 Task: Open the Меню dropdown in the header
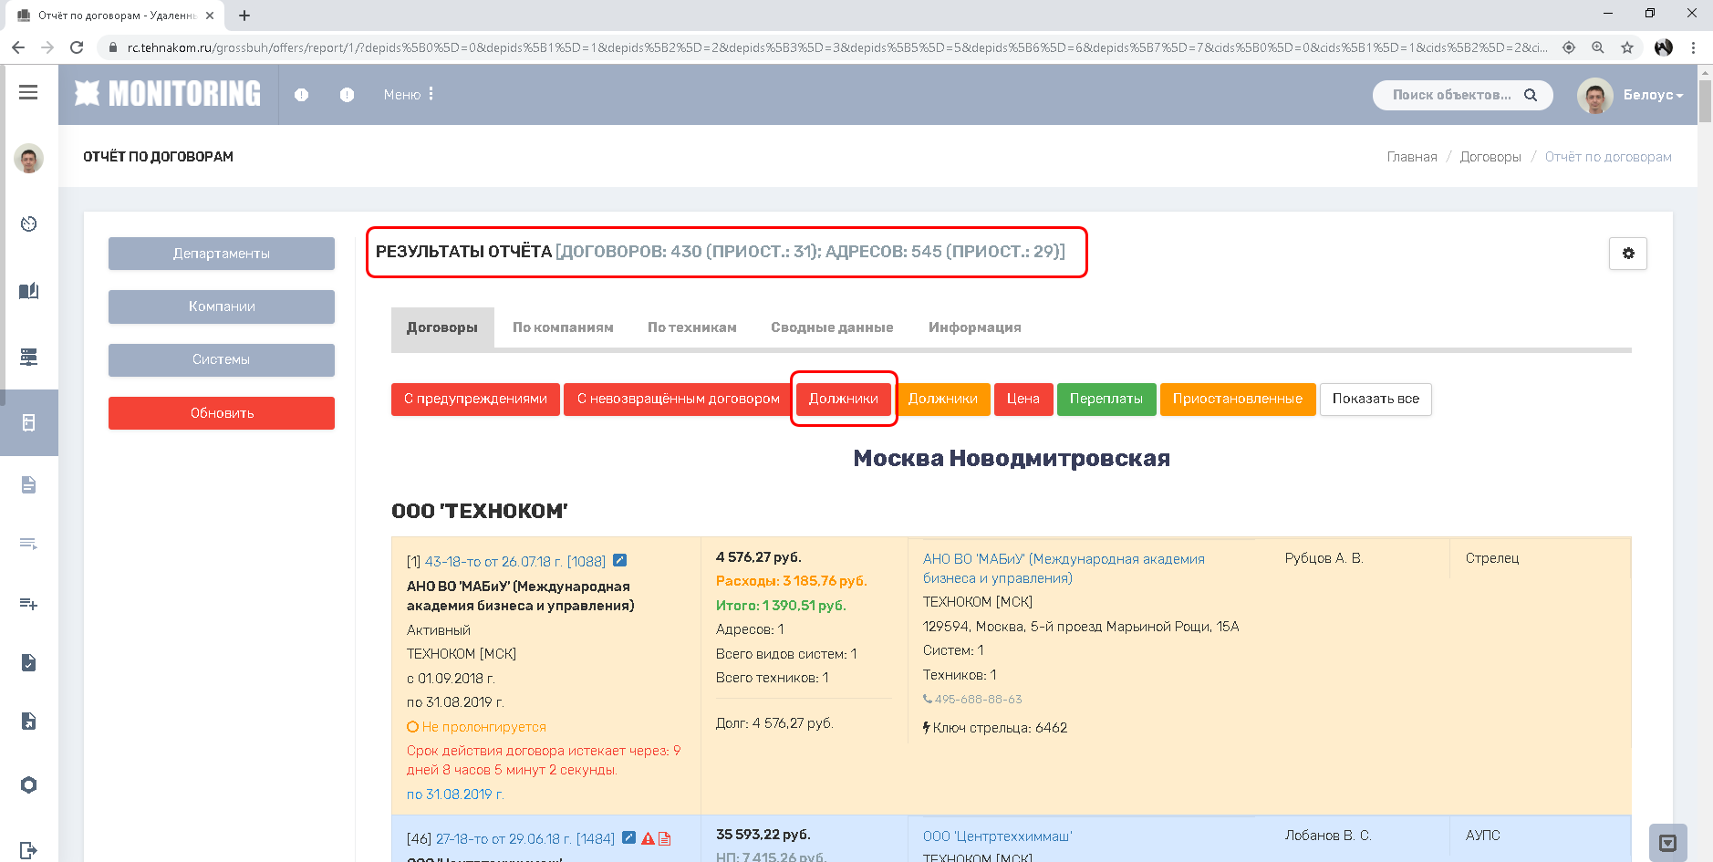[409, 94]
